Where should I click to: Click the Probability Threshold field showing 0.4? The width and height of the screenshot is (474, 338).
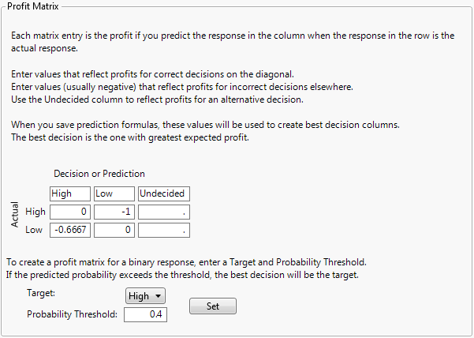pyautogui.click(x=146, y=314)
